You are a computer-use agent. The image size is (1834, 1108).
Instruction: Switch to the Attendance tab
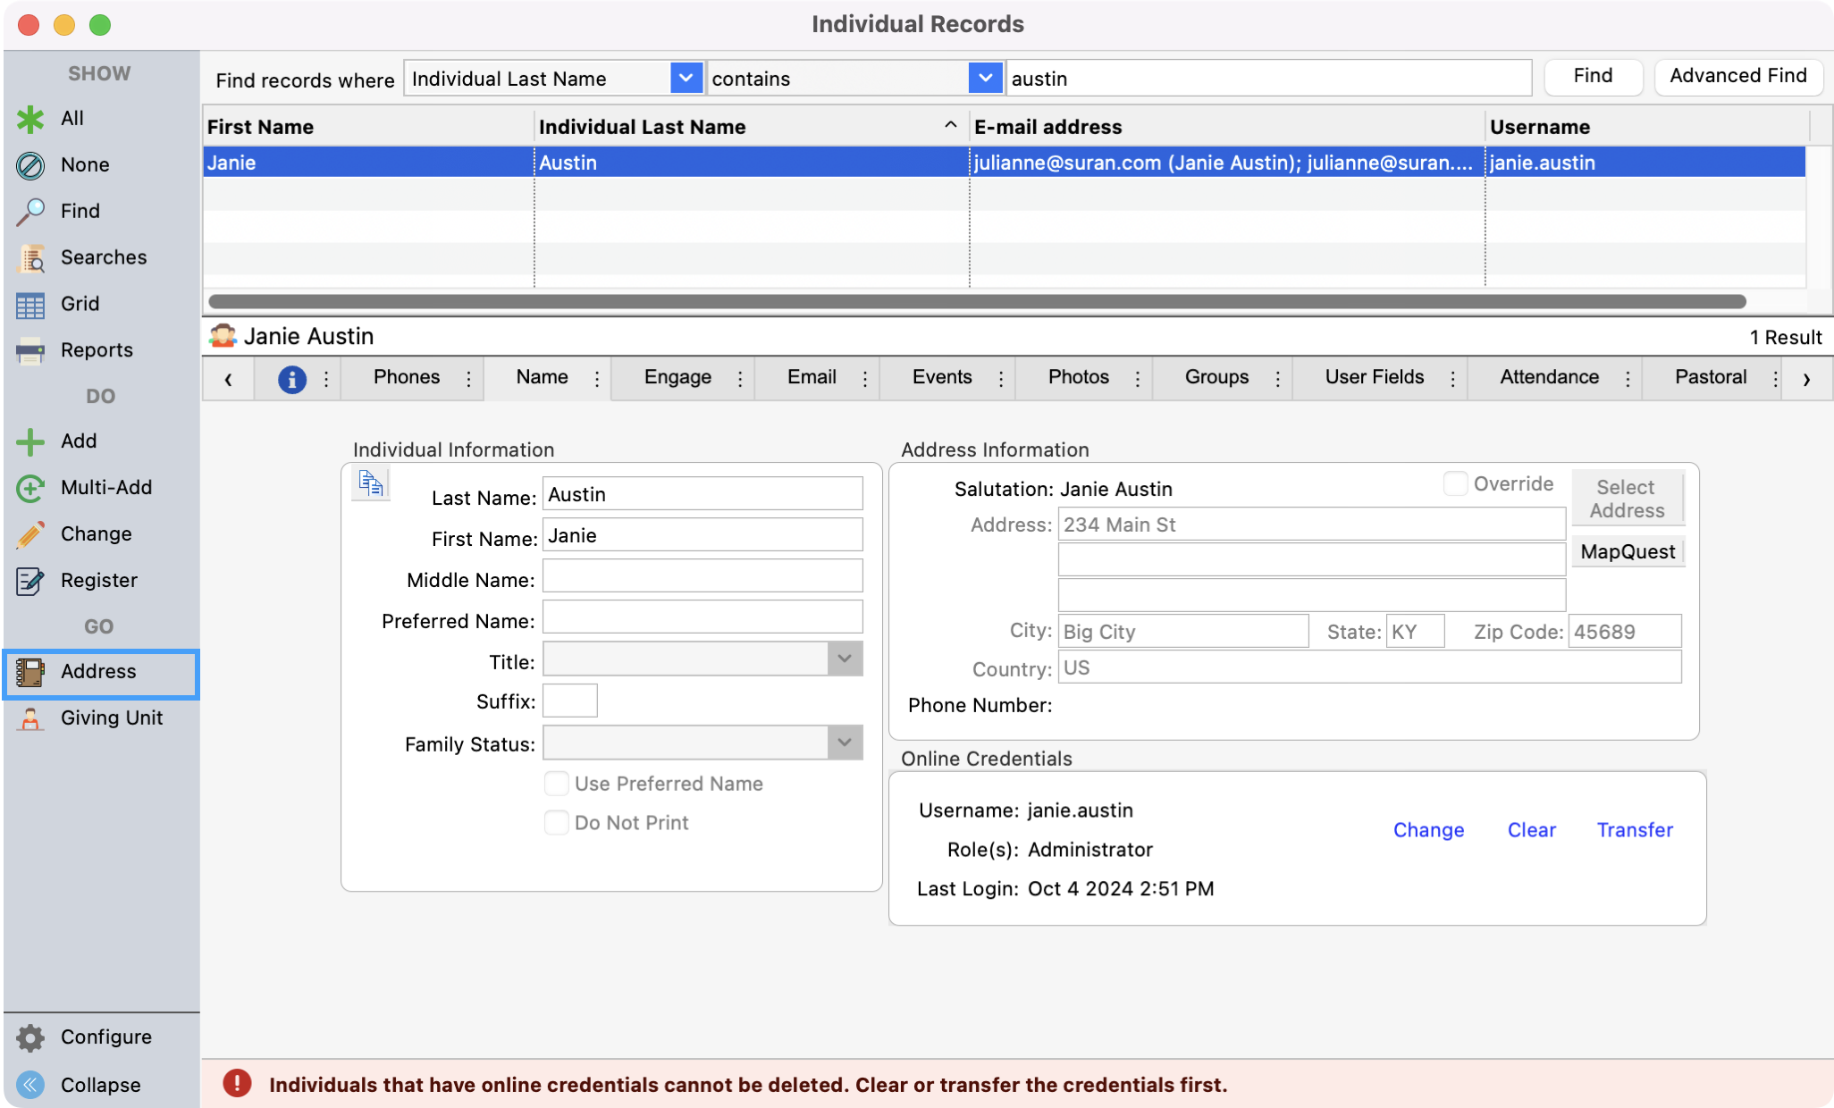(x=1548, y=378)
